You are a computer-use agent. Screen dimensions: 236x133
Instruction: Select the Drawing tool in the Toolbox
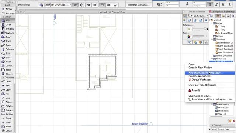tap(7, 110)
